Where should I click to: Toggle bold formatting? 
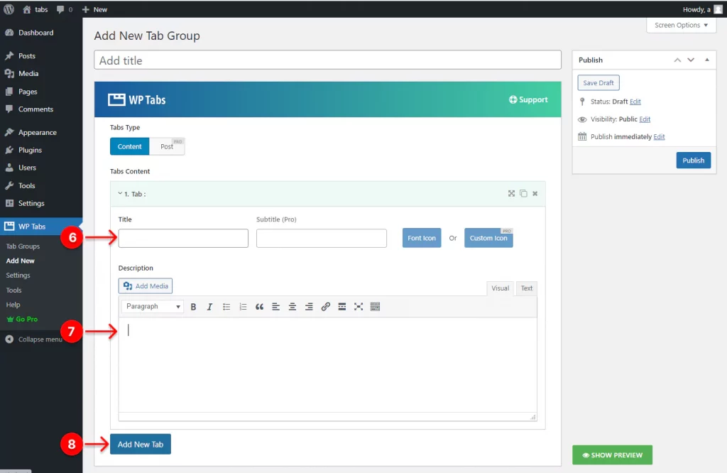[x=193, y=307]
